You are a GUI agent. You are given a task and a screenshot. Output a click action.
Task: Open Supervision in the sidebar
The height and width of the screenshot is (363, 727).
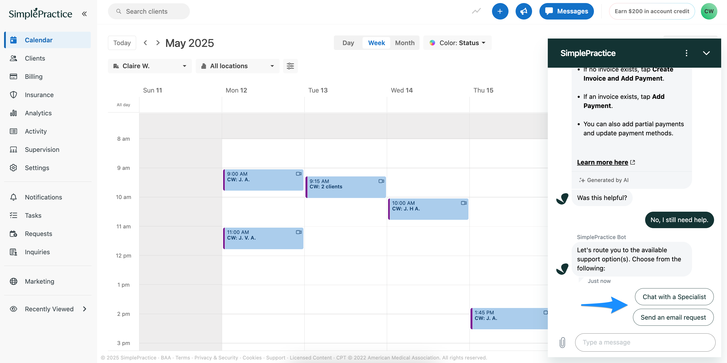tap(47, 149)
